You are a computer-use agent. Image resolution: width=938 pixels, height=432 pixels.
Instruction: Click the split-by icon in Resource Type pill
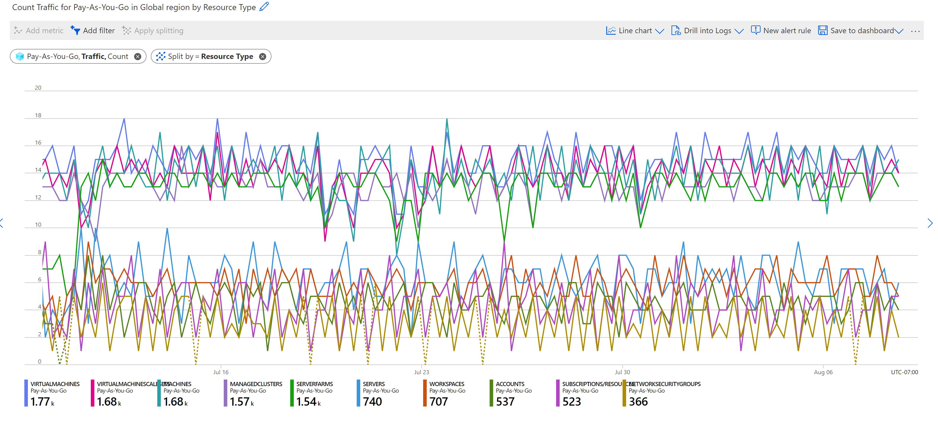[161, 56]
